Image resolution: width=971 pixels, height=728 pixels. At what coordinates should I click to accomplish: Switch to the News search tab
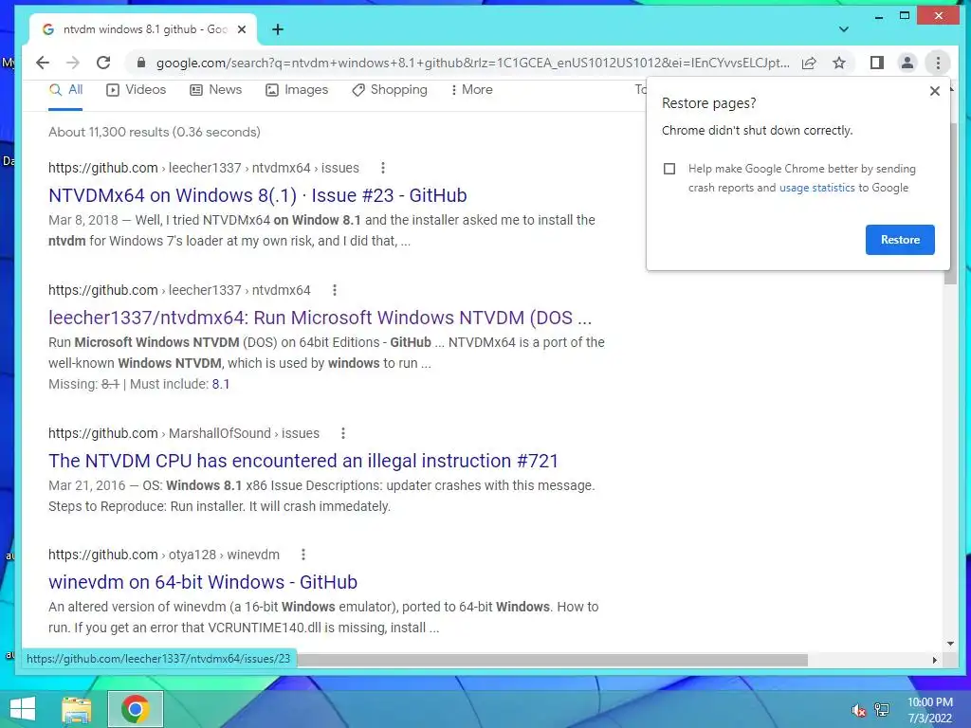click(215, 90)
